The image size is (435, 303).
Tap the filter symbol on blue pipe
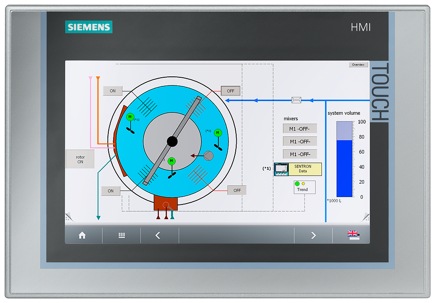coord(297,100)
